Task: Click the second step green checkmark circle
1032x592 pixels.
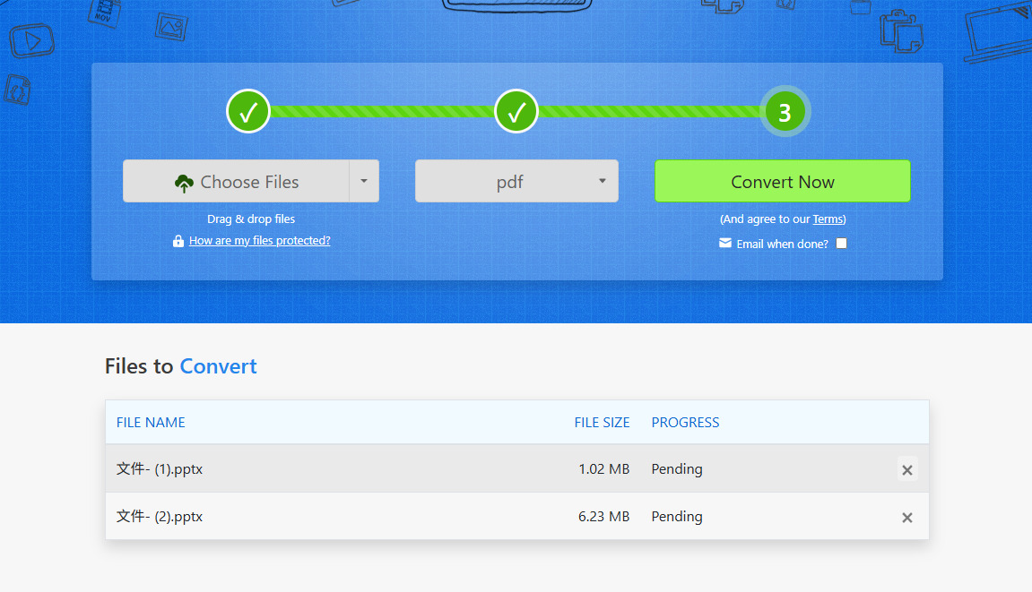Action: pyautogui.click(x=516, y=111)
